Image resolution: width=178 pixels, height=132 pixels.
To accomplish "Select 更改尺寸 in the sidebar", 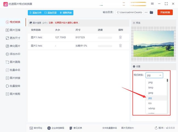I will tap(13, 38).
